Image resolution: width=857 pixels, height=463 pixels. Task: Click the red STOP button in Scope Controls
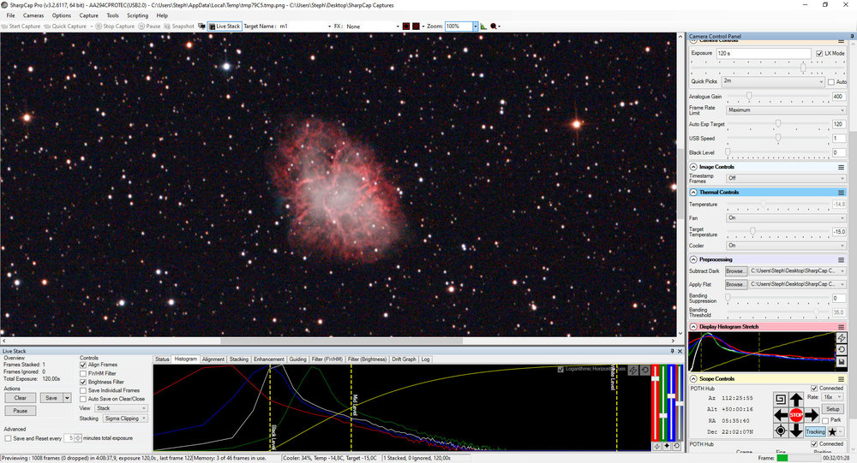click(796, 415)
